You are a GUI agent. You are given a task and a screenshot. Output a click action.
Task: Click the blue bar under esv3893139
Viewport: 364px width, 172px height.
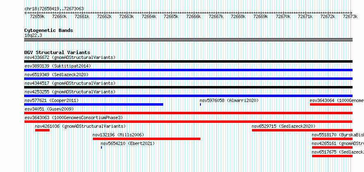tap(189, 70)
